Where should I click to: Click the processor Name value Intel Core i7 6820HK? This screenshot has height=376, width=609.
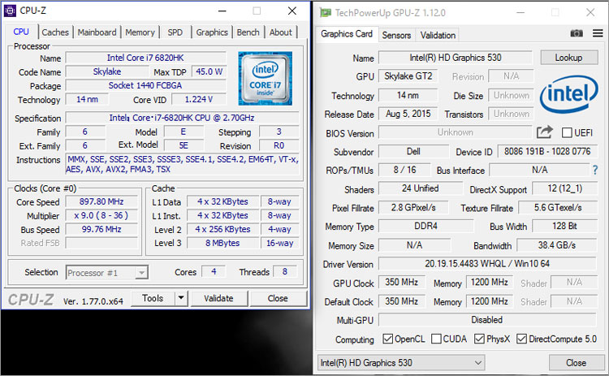coord(145,58)
